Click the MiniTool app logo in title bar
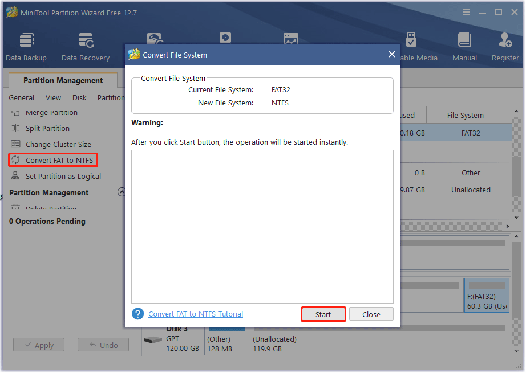Screen dimensions: 526x373 click(x=12, y=13)
